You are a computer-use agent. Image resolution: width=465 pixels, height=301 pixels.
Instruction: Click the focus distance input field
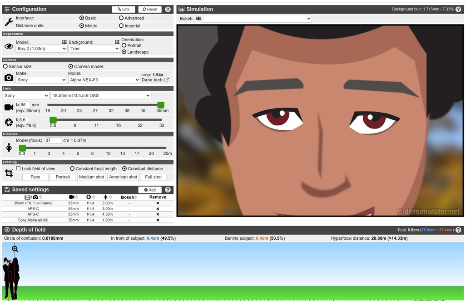pos(53,141)
